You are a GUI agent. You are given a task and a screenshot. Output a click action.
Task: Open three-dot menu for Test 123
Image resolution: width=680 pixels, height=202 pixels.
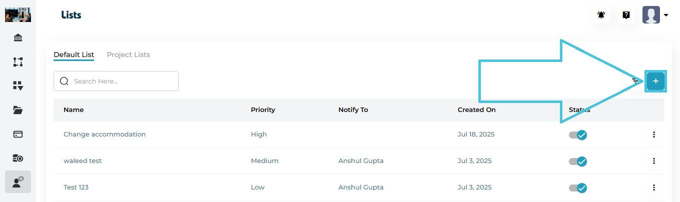coord(653,187)
